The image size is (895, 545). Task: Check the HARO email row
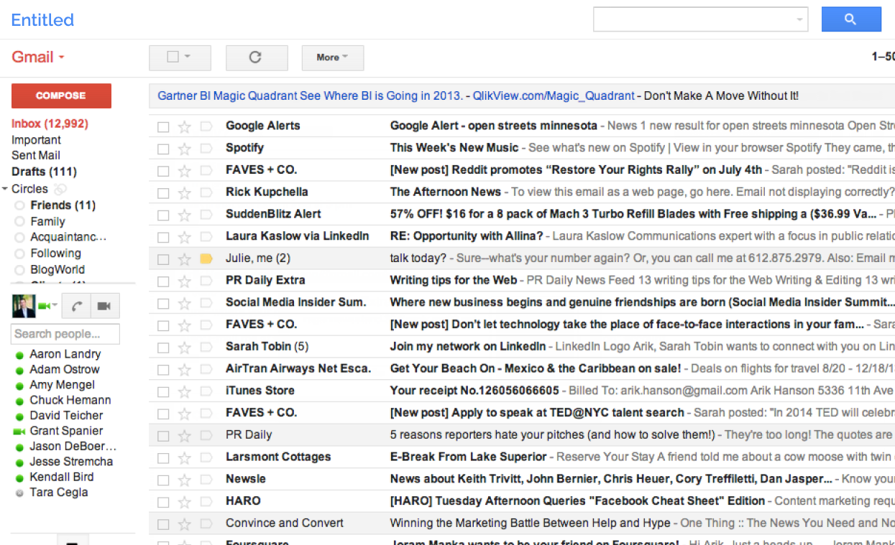click(163, 502)
